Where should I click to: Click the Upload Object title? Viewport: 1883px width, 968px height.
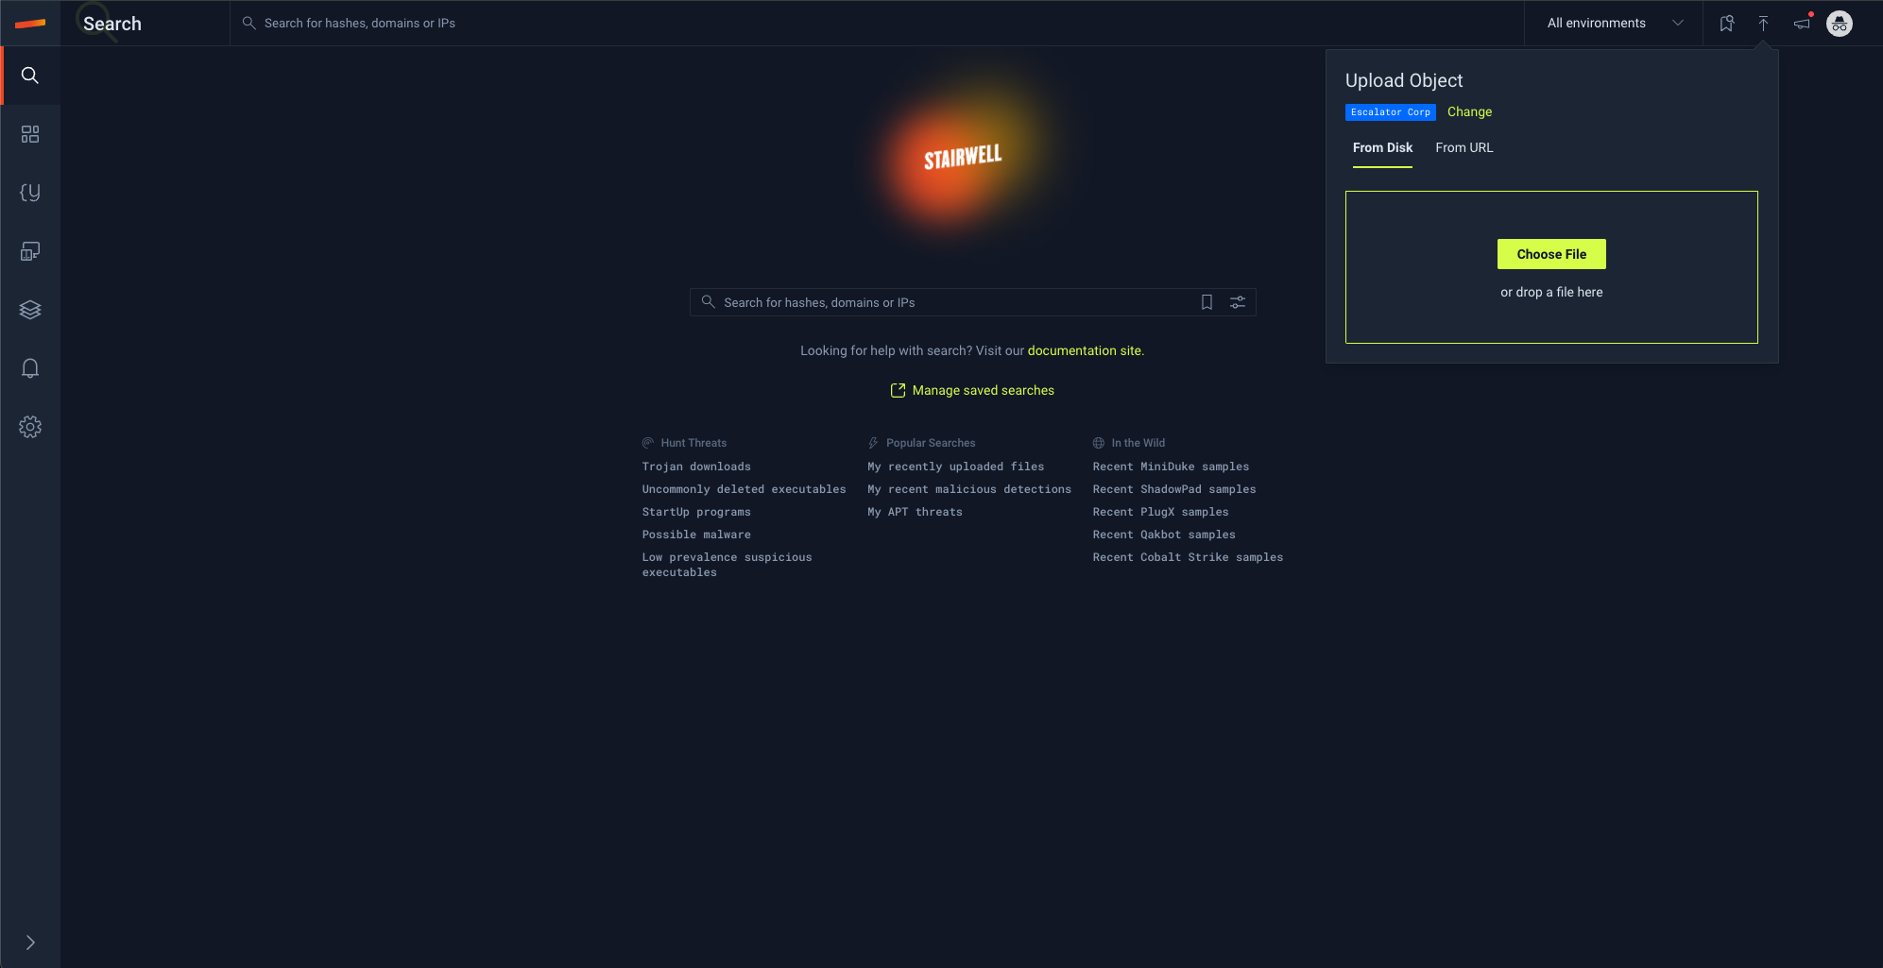tap(1404, 80)
